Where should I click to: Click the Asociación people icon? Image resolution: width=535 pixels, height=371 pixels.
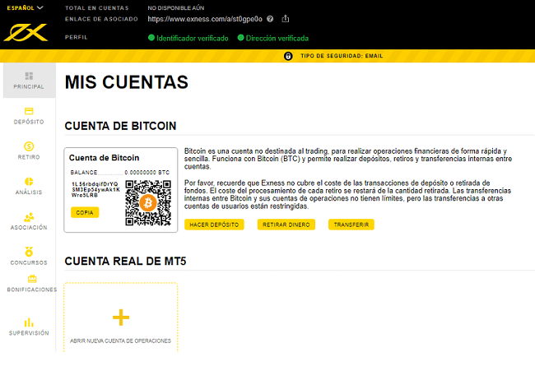click(29, 217)
